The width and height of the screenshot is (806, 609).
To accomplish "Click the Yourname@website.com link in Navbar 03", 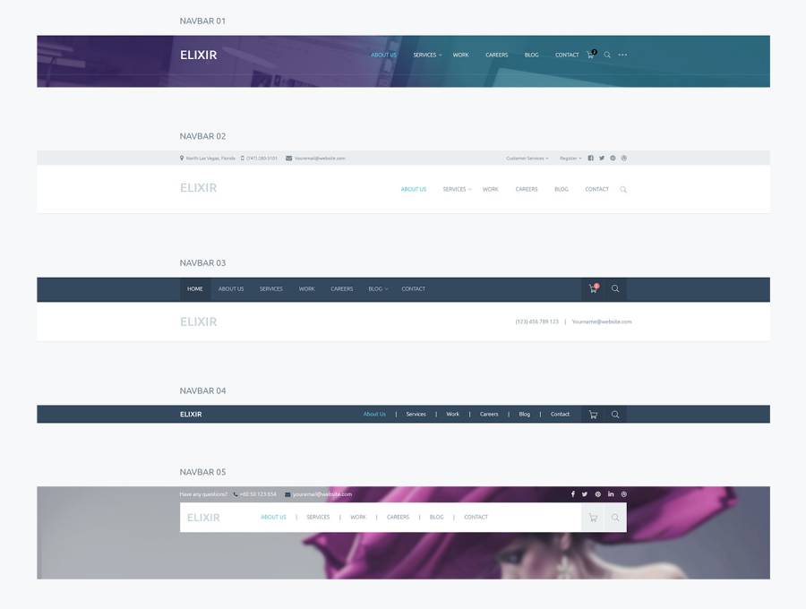I will [x=602, y=322].
